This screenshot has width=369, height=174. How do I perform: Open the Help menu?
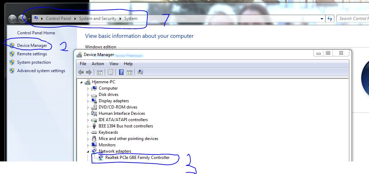pos(128,64)
